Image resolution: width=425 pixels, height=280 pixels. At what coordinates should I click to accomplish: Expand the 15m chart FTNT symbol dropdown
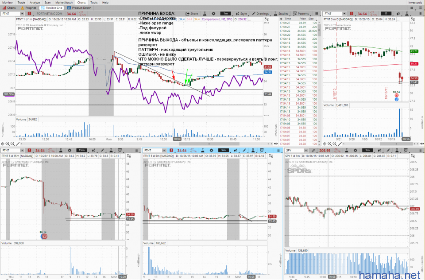click(22, 150)
